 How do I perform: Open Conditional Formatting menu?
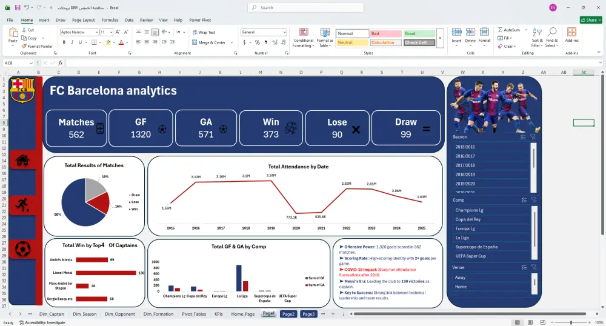tap(304, 38)
